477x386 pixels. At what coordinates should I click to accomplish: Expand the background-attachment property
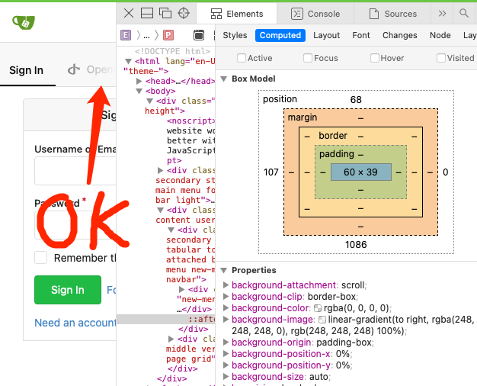226,285
